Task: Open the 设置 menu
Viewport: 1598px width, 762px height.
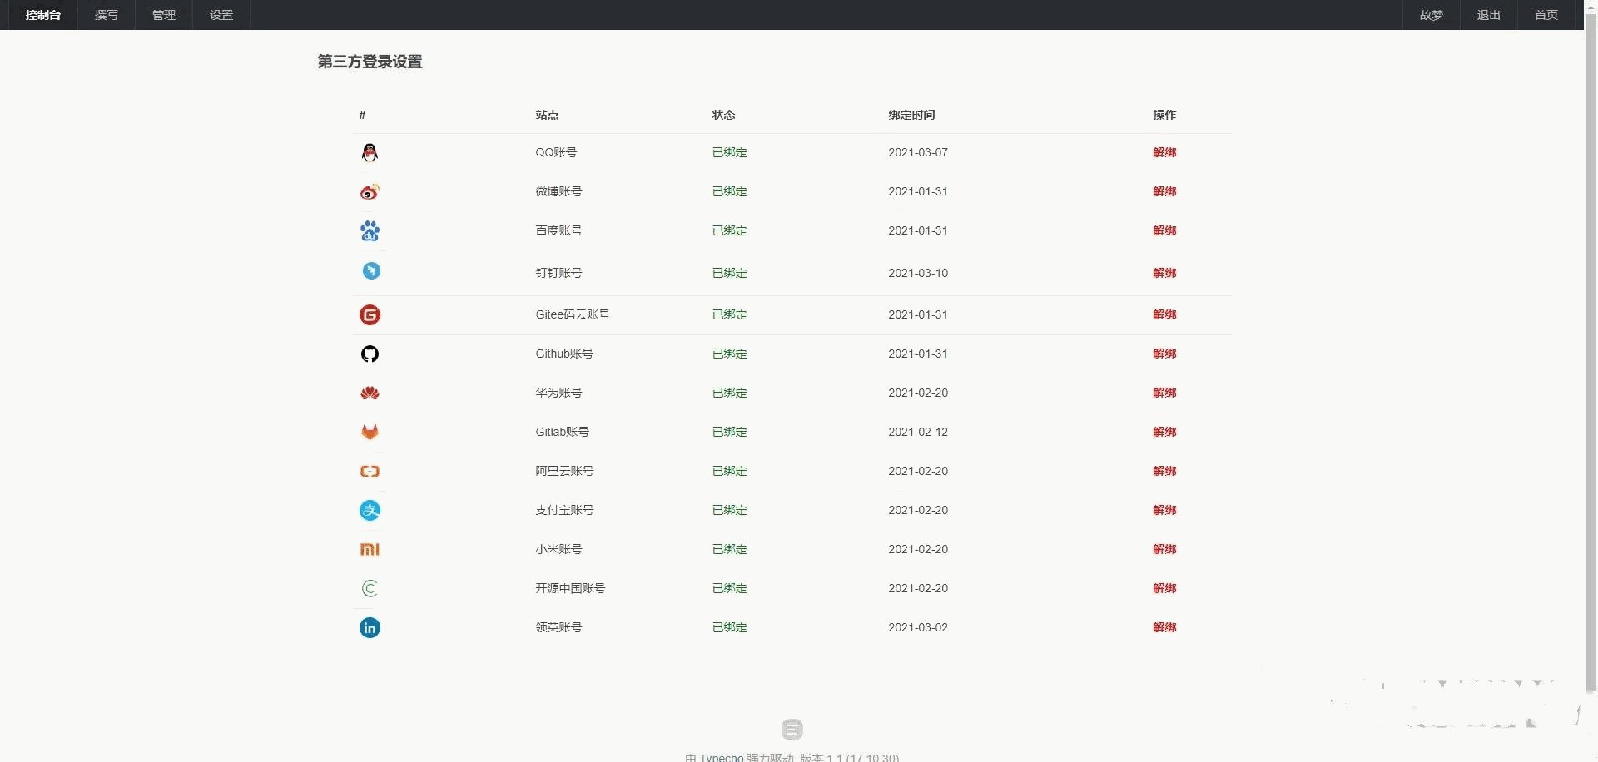Action: pos(221,15)
